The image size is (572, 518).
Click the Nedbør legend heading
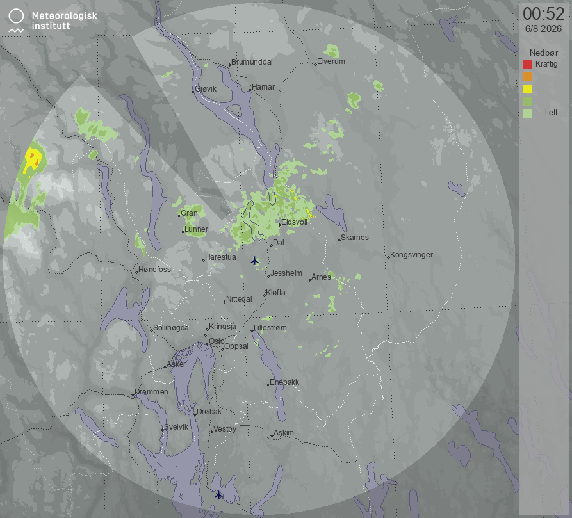[544, 53]
